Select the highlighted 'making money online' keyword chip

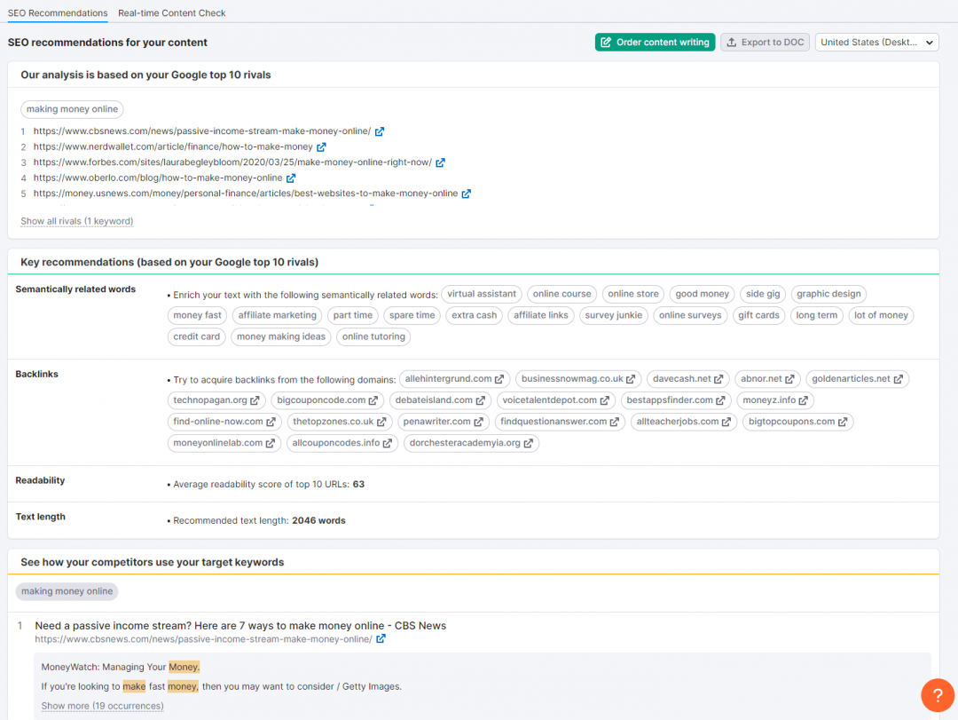[67, 591]
